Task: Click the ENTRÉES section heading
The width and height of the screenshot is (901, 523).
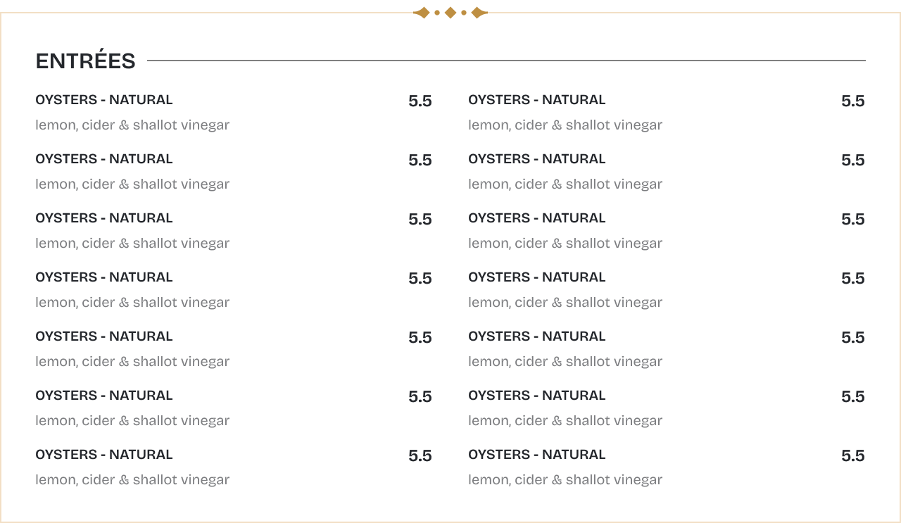Action: click(85, 61)
